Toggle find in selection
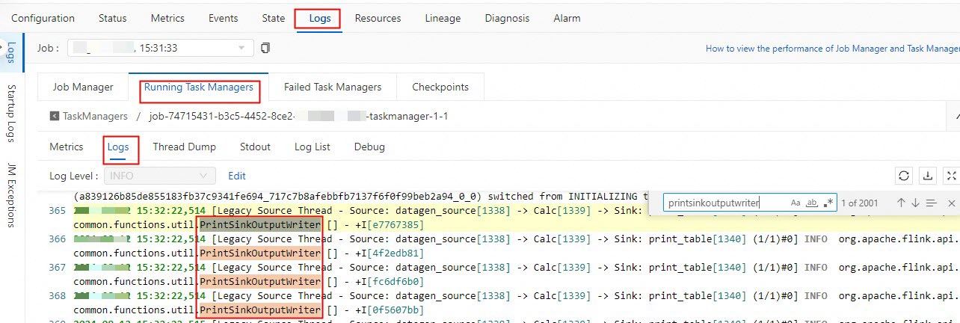 [x=931, y=203]
